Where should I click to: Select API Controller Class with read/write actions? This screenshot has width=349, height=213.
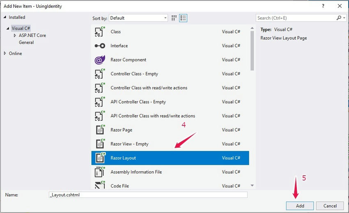170,116
